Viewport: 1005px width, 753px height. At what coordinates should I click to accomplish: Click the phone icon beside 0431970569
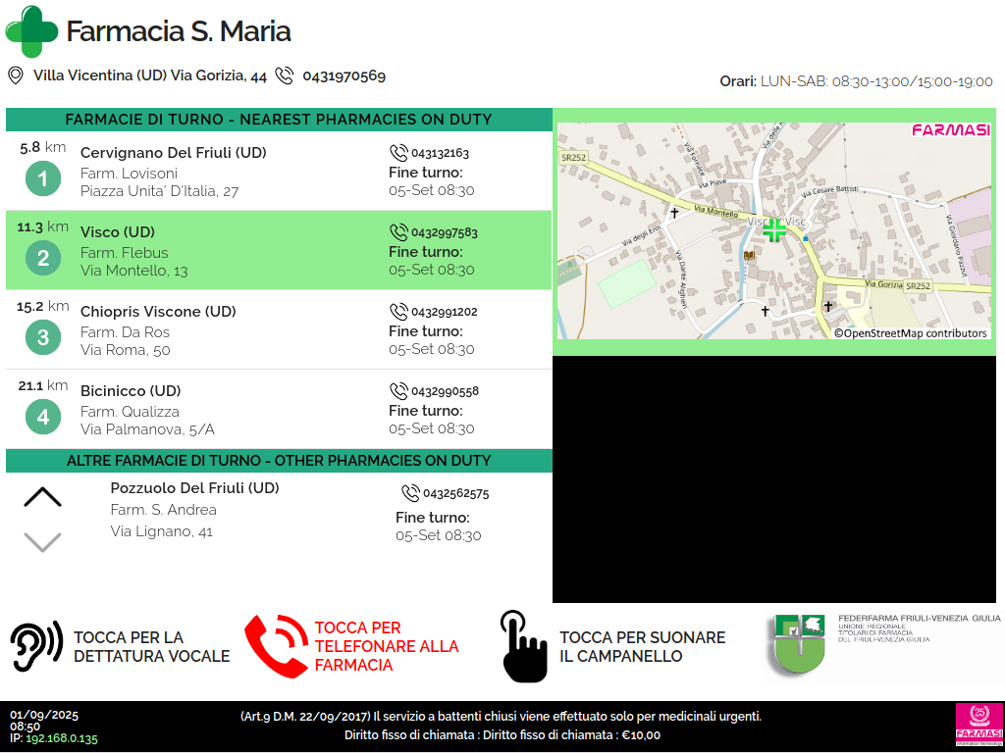tap(285, 75)
